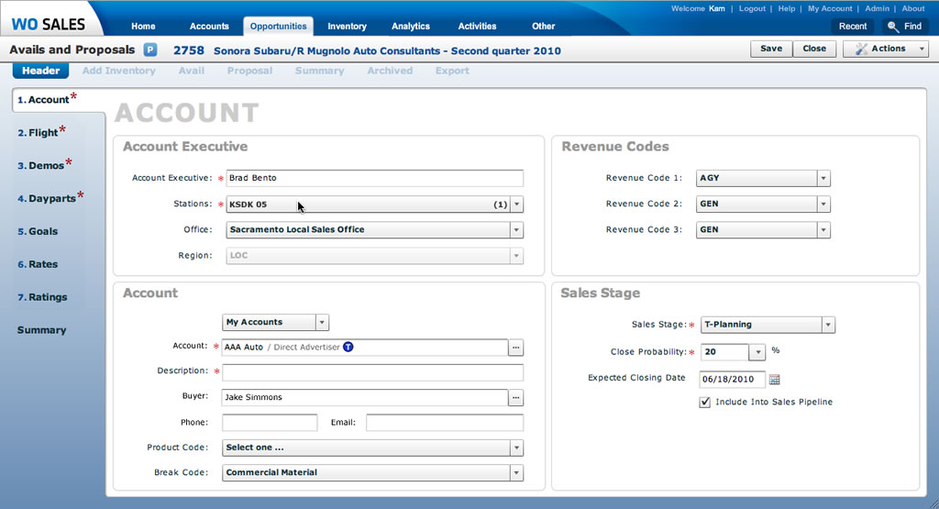Viewport: 939px width, 509px height.
Task: Click the Logout link
Action: click(751, 8)
